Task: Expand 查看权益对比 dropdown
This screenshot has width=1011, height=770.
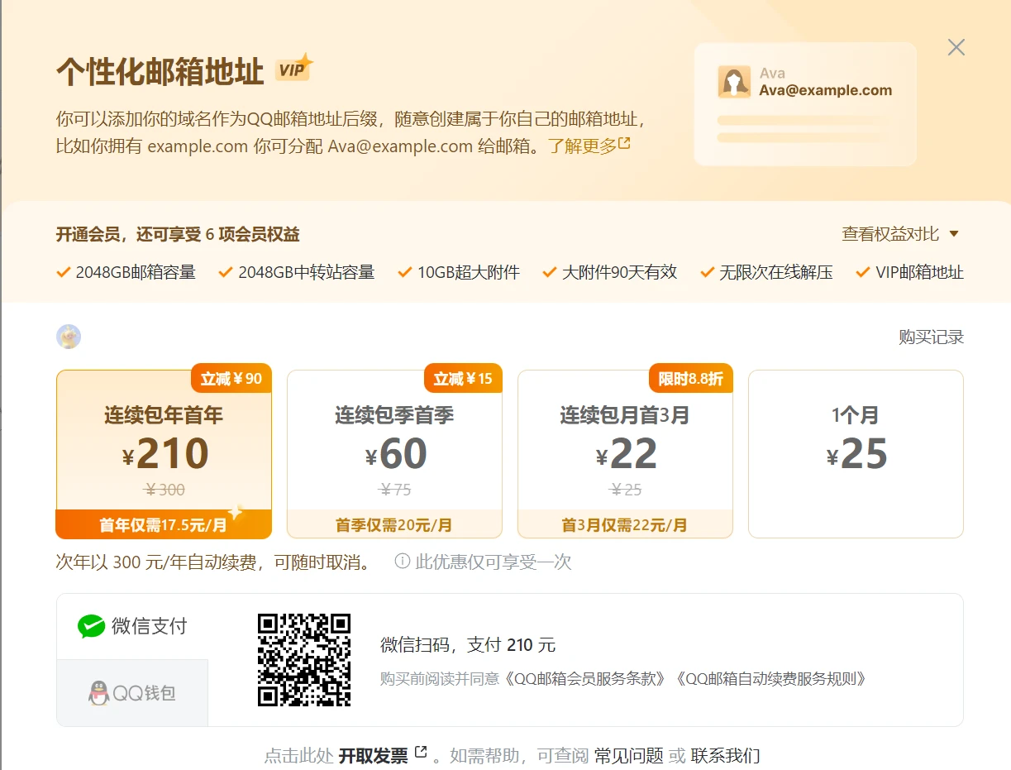Action: click(x=900, y=234)
